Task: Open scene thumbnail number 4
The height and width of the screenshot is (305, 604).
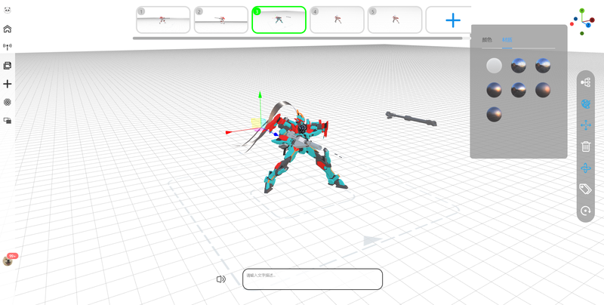Action: tap(337, 20)
